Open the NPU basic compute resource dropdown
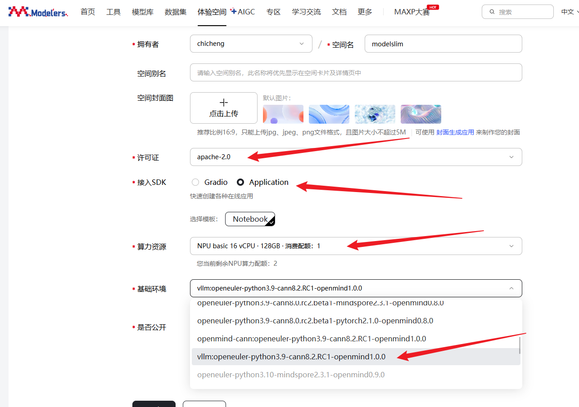579x407 pixels. 356,246
